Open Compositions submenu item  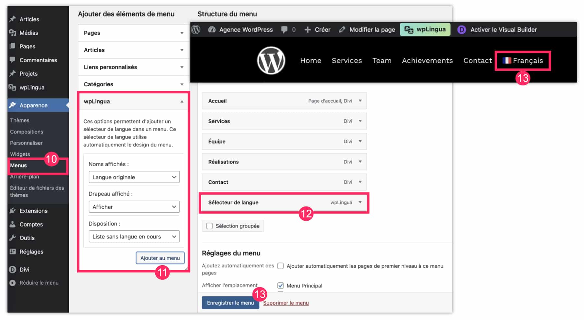[x=27, y=132]
